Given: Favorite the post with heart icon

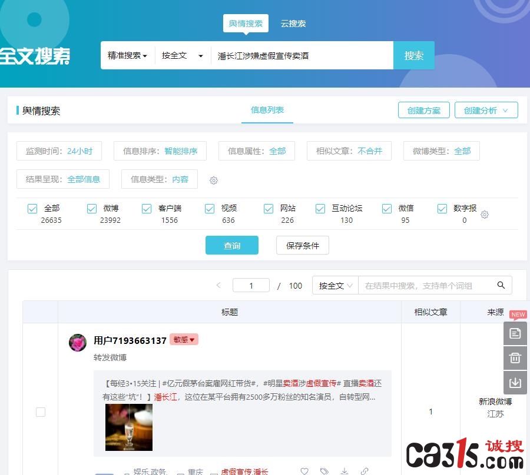Looking at the screenshot, I should pos(304,471).
